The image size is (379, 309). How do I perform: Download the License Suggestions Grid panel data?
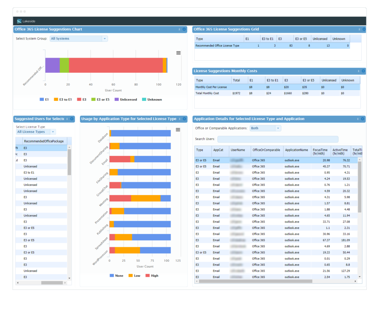click(x=359, y=29)
